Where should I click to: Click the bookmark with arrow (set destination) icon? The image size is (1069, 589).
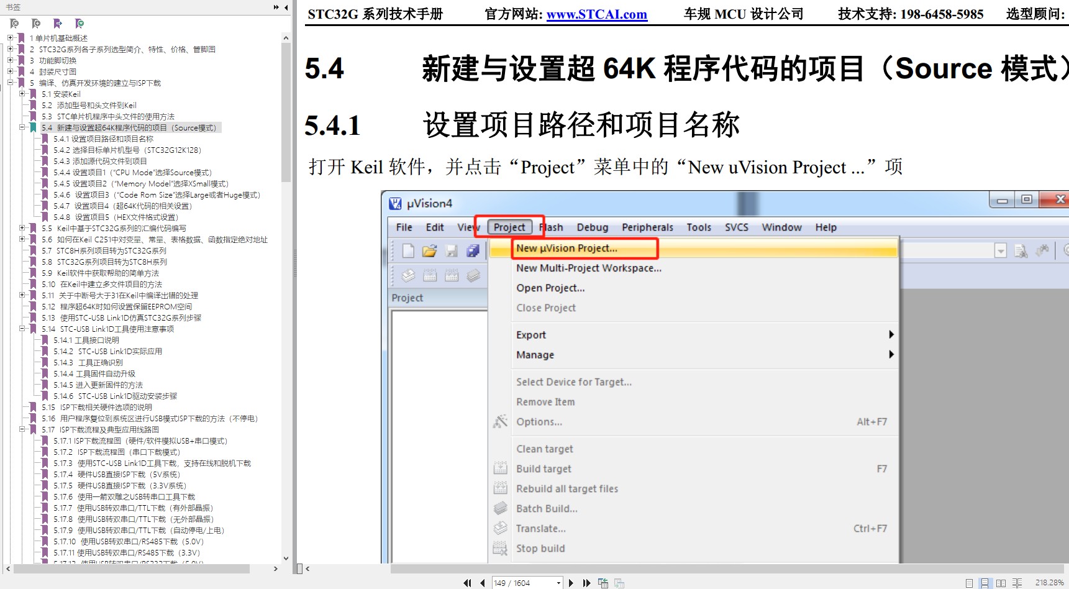coord(58,24)
